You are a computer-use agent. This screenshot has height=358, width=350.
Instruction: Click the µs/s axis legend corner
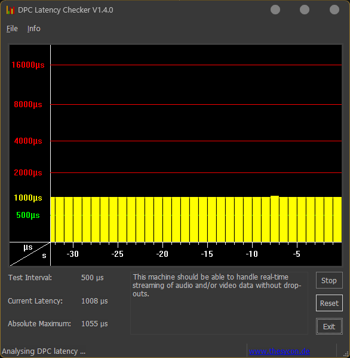(30, 254)
